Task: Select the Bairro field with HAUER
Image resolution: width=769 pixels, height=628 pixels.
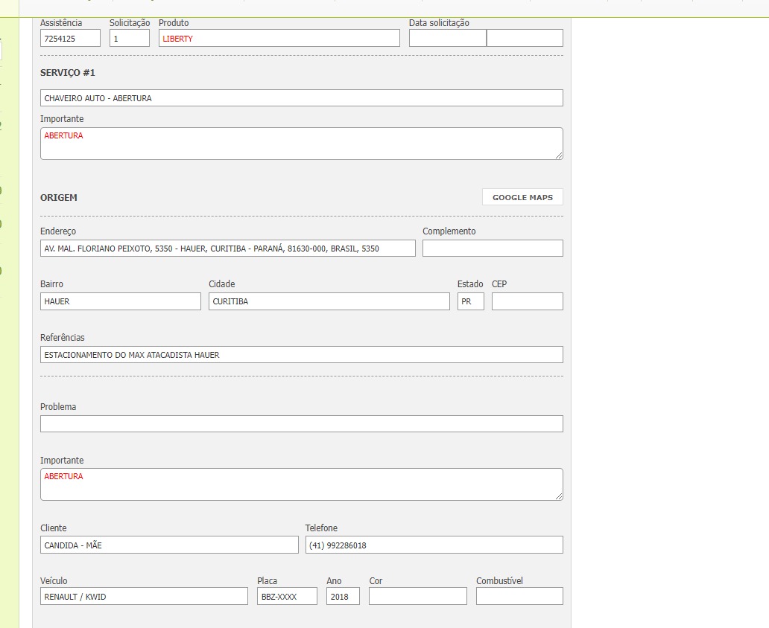Action: [x=120, y=301]
